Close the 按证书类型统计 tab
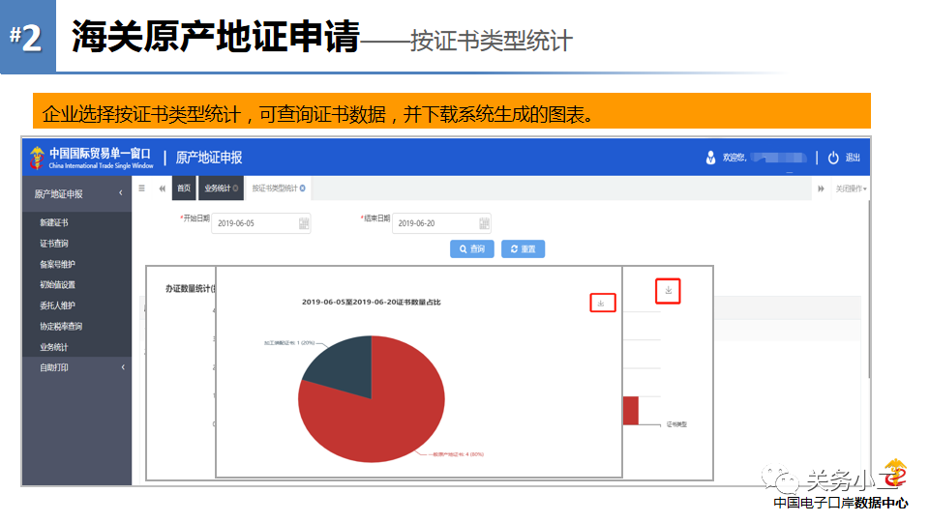929x522 pixels. 303,188
